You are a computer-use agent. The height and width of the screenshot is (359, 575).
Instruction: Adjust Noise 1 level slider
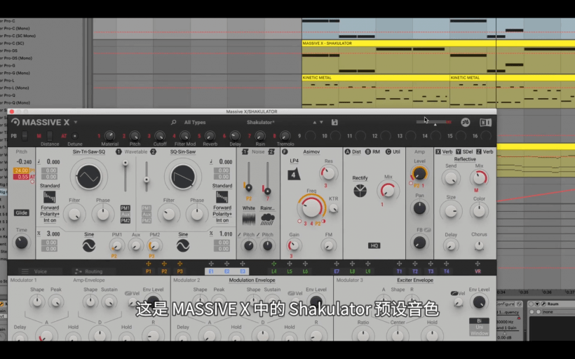point(249,188)
